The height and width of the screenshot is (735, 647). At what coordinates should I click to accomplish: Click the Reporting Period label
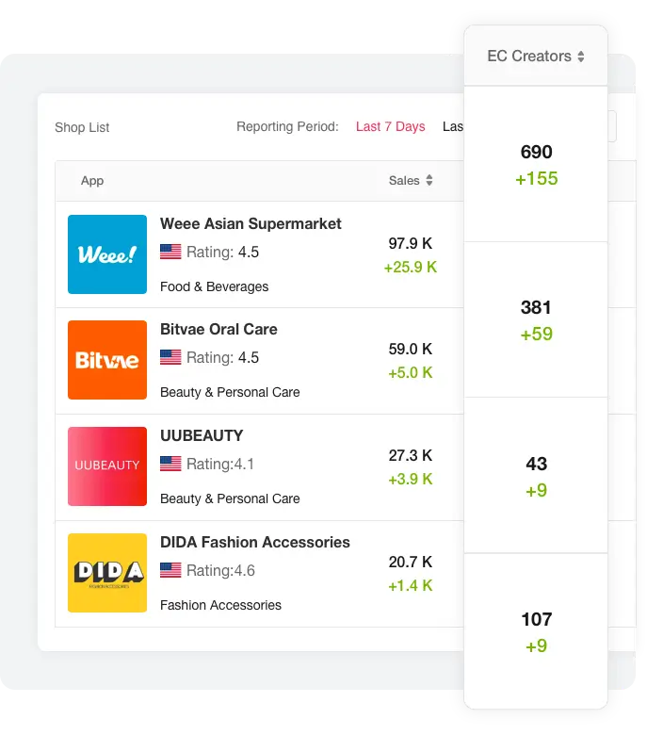coord(287,126)
